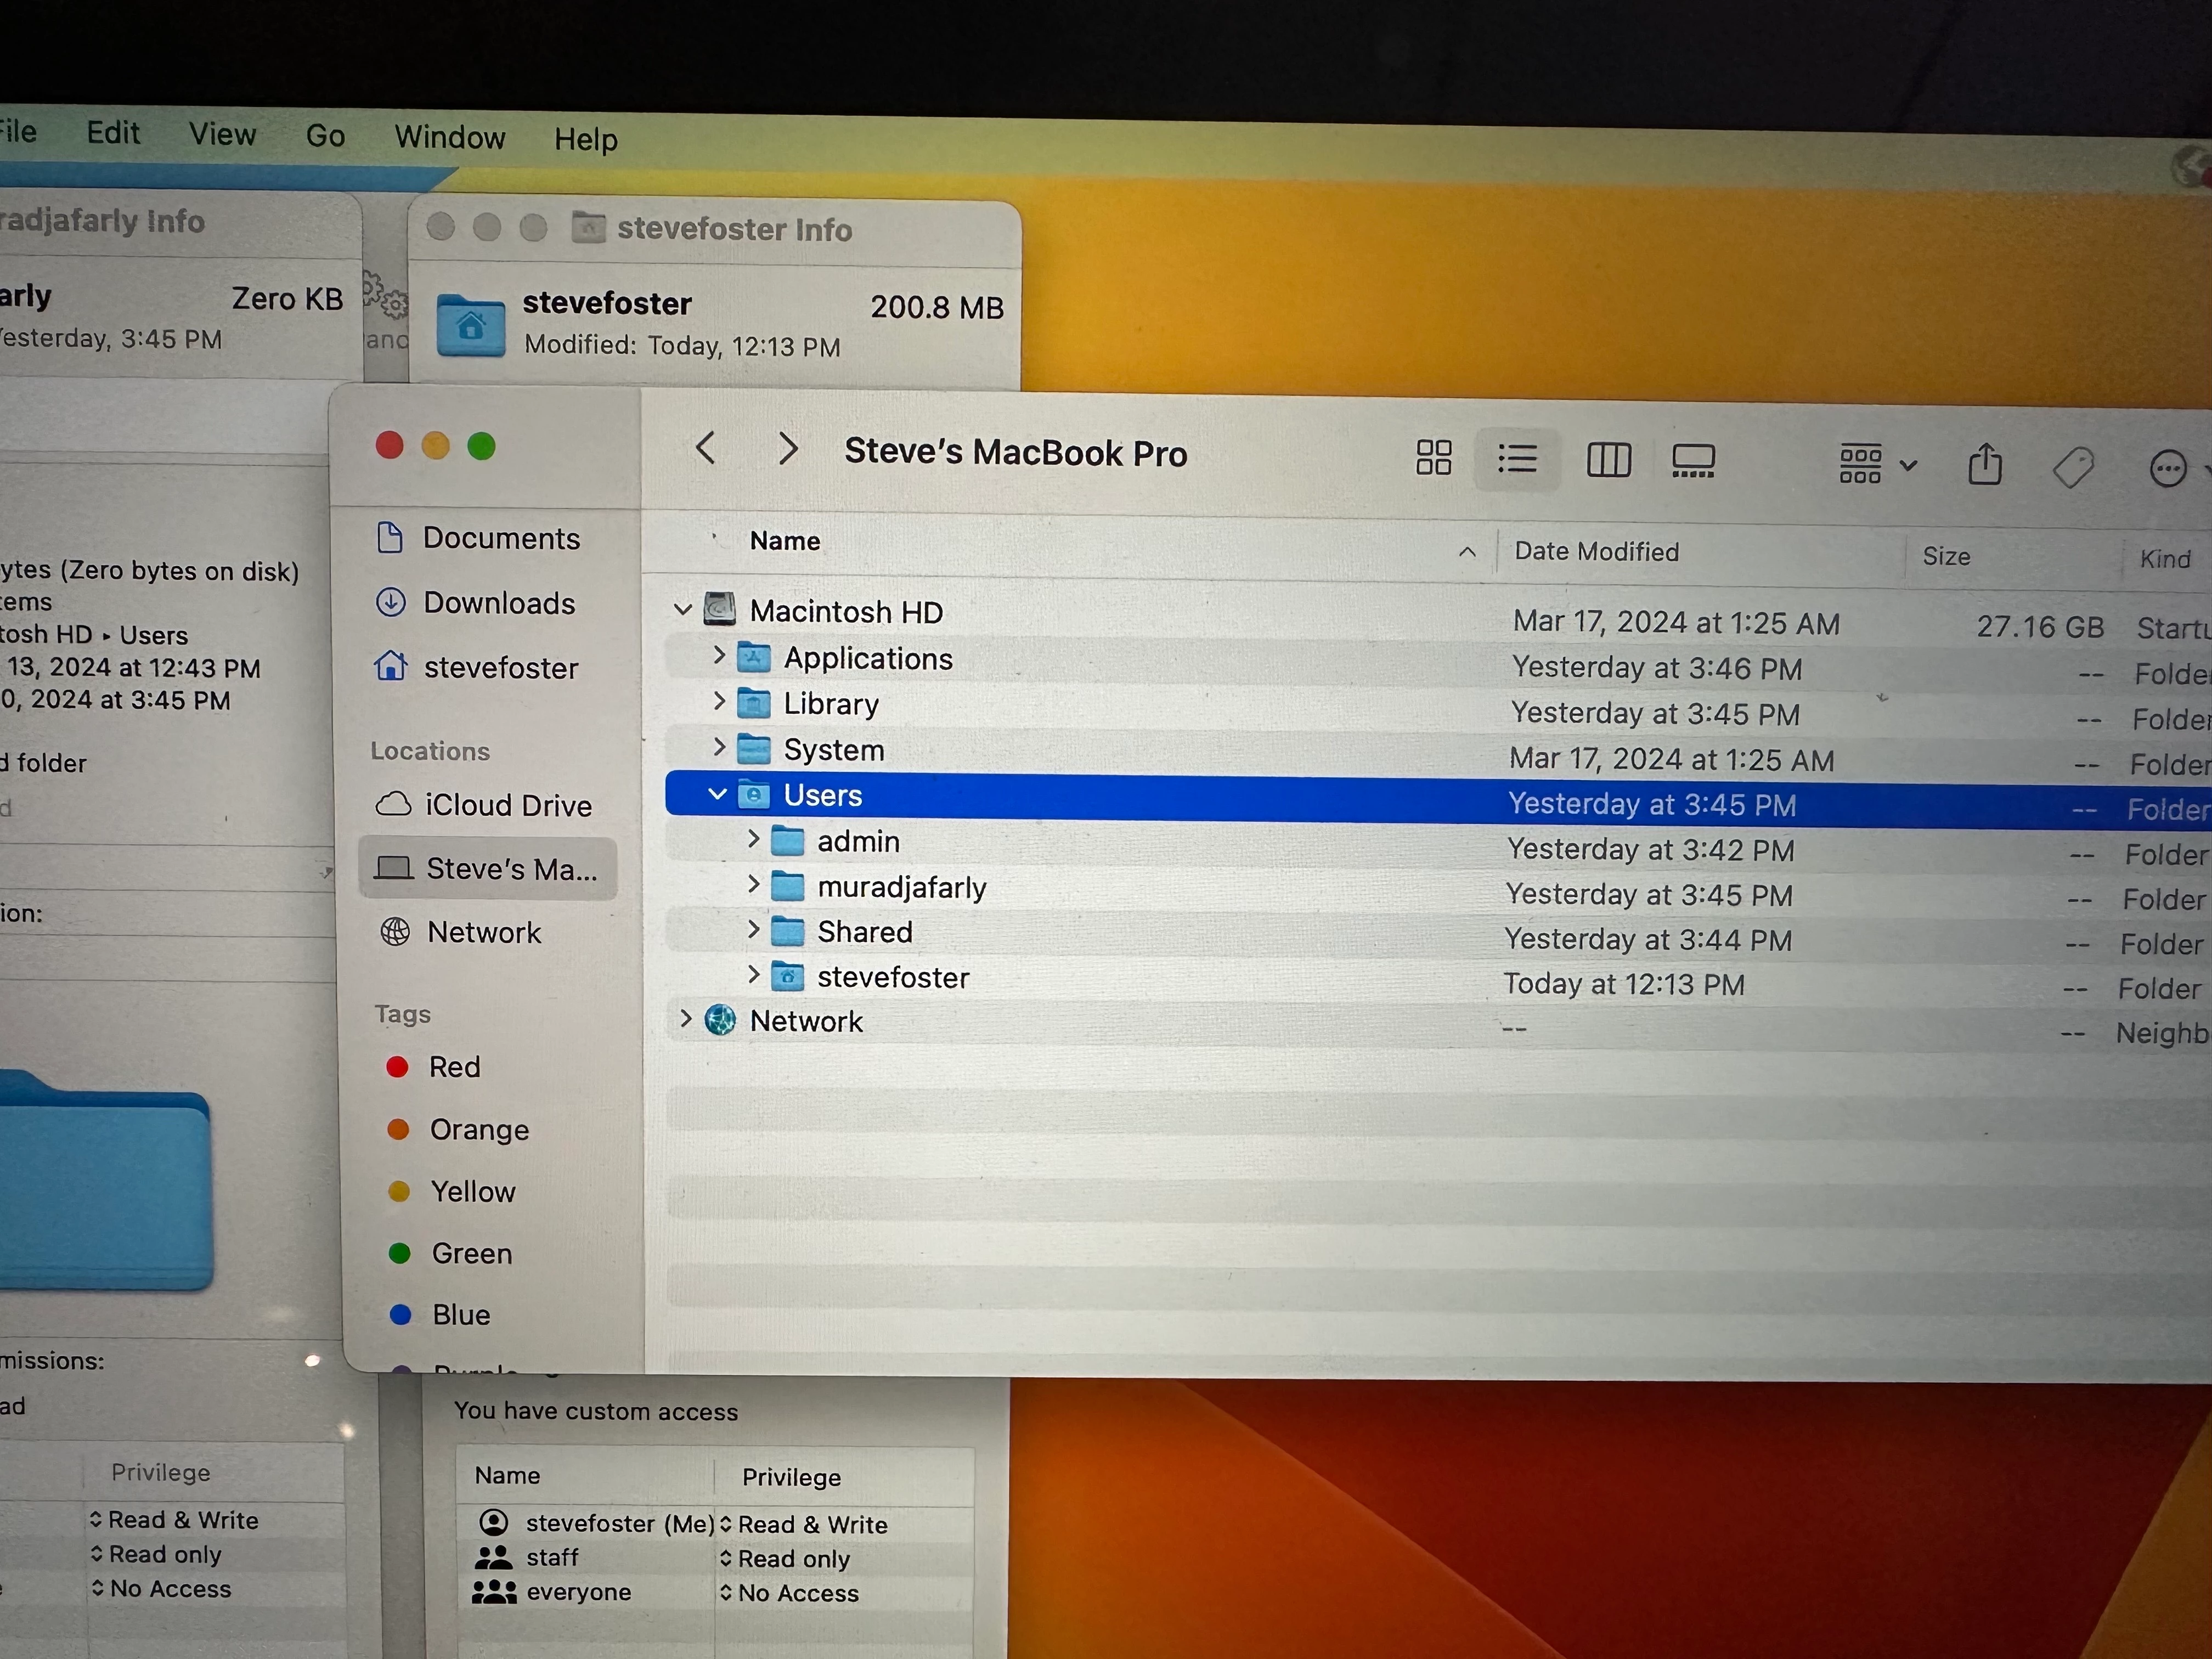Switch Finder to list view
Image resolution: width=2212 pixels, height=1659 pixels.
(x=1517, y=459)
